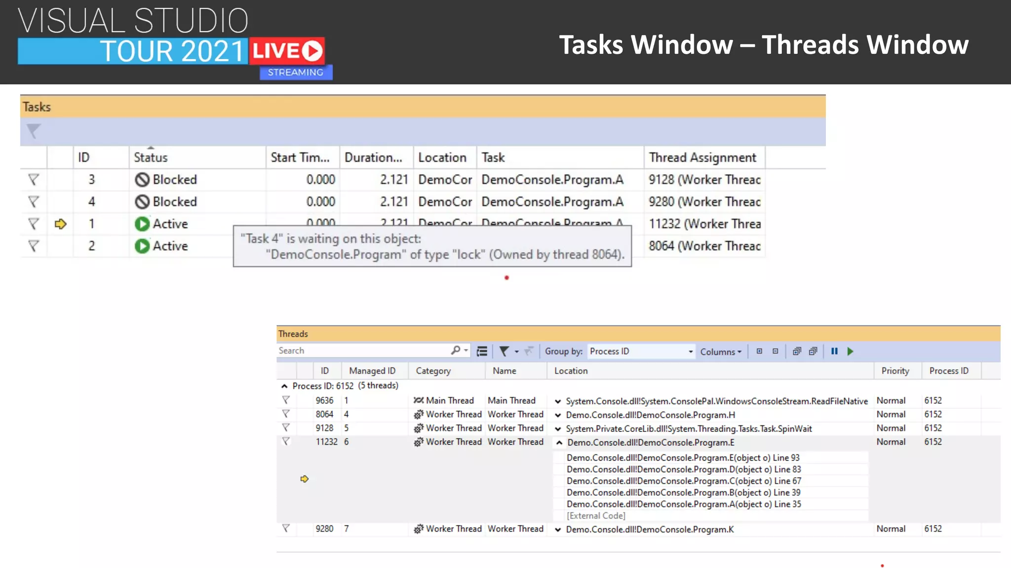Expand location of thread 9280 Program.K
The width and height of the screenshot is (1011, 568).
[558, 530]
